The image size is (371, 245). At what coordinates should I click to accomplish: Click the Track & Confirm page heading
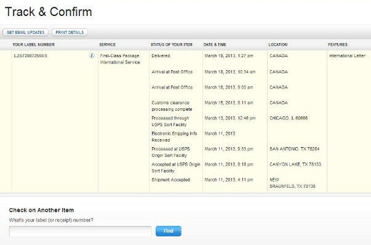coord(48,12)
